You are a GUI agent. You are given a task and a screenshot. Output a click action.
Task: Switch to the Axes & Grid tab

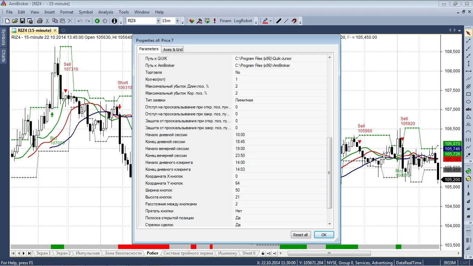[173, 49]
